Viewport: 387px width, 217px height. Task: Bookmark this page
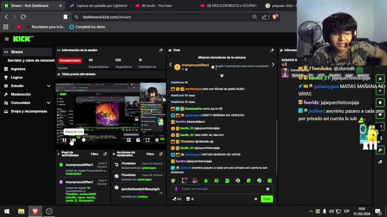pyautogui.click(x=65, y=17)
